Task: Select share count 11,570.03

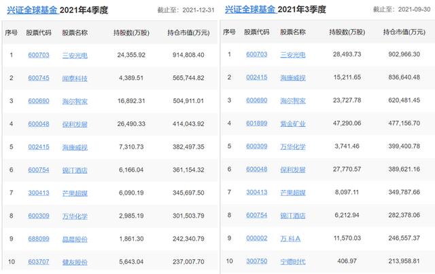Action: click(347, 238)
